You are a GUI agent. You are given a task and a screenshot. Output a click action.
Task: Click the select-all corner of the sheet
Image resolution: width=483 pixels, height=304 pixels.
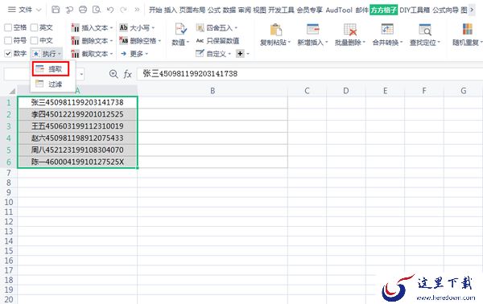[12, 91]
